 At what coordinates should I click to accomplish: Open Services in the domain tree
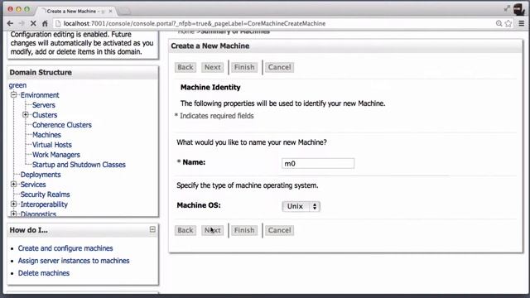33,185
